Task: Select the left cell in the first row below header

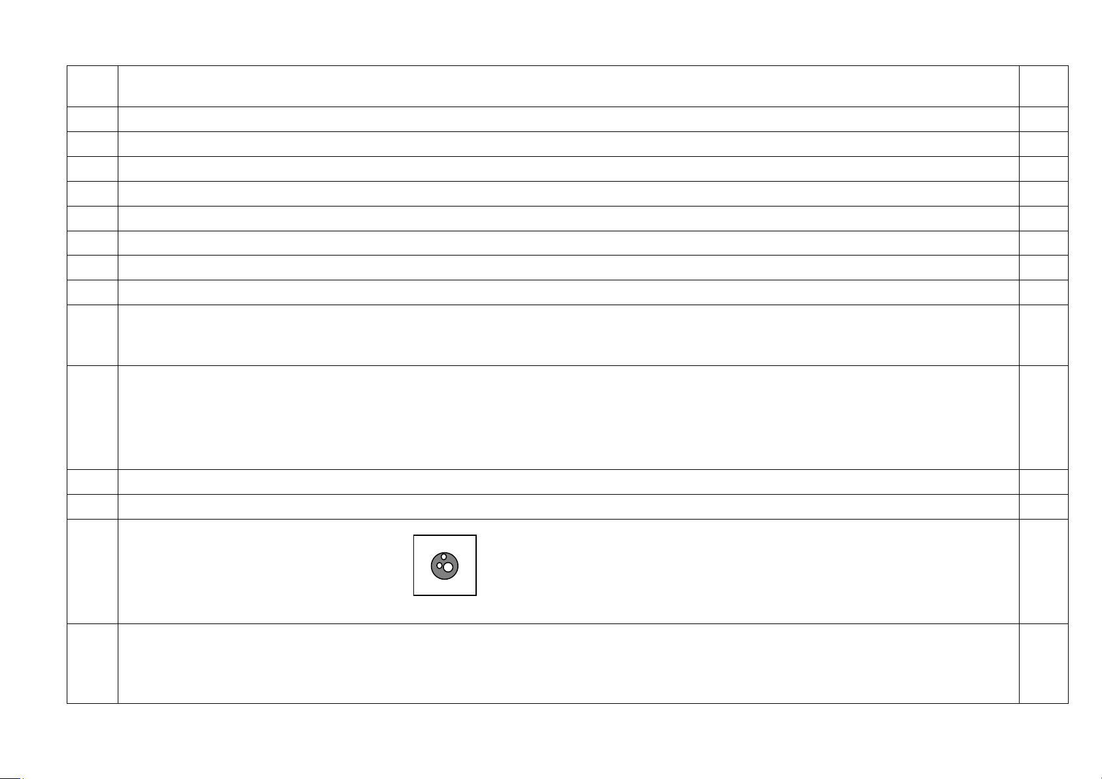Action: (92, 119)
